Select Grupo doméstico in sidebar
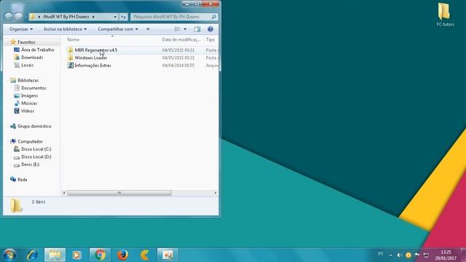Screen dimensions: 466x262 (34, 126)
